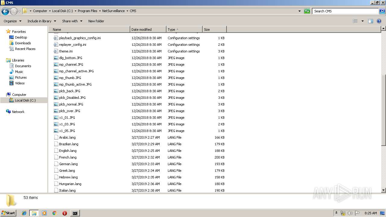This screenshot has width=386, height=217.
Task: Open the Music library
Action: pyautogui.click(x=16, y=72)
